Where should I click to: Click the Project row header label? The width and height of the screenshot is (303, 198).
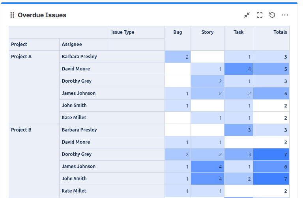(19, 44)
